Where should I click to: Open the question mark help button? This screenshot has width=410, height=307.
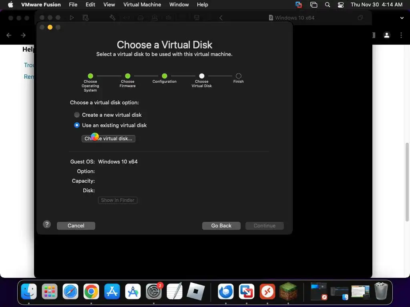pos(47,224)
